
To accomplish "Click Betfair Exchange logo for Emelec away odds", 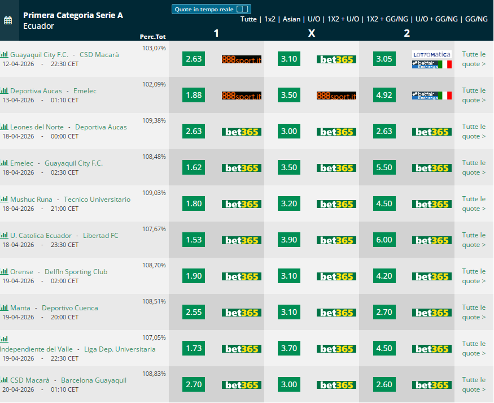I will [432, 95].
